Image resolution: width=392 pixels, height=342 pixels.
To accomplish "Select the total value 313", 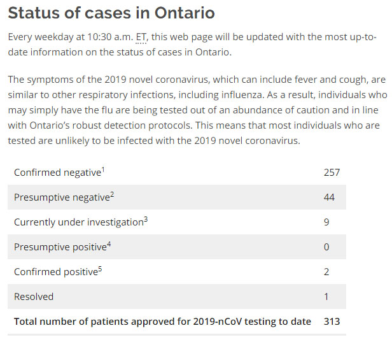I will [332, 321].
